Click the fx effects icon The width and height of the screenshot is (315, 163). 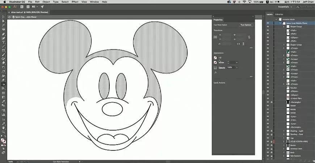(x=215, y=72)
